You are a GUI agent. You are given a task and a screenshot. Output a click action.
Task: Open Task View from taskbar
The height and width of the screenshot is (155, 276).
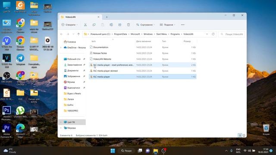click(140, 151)
